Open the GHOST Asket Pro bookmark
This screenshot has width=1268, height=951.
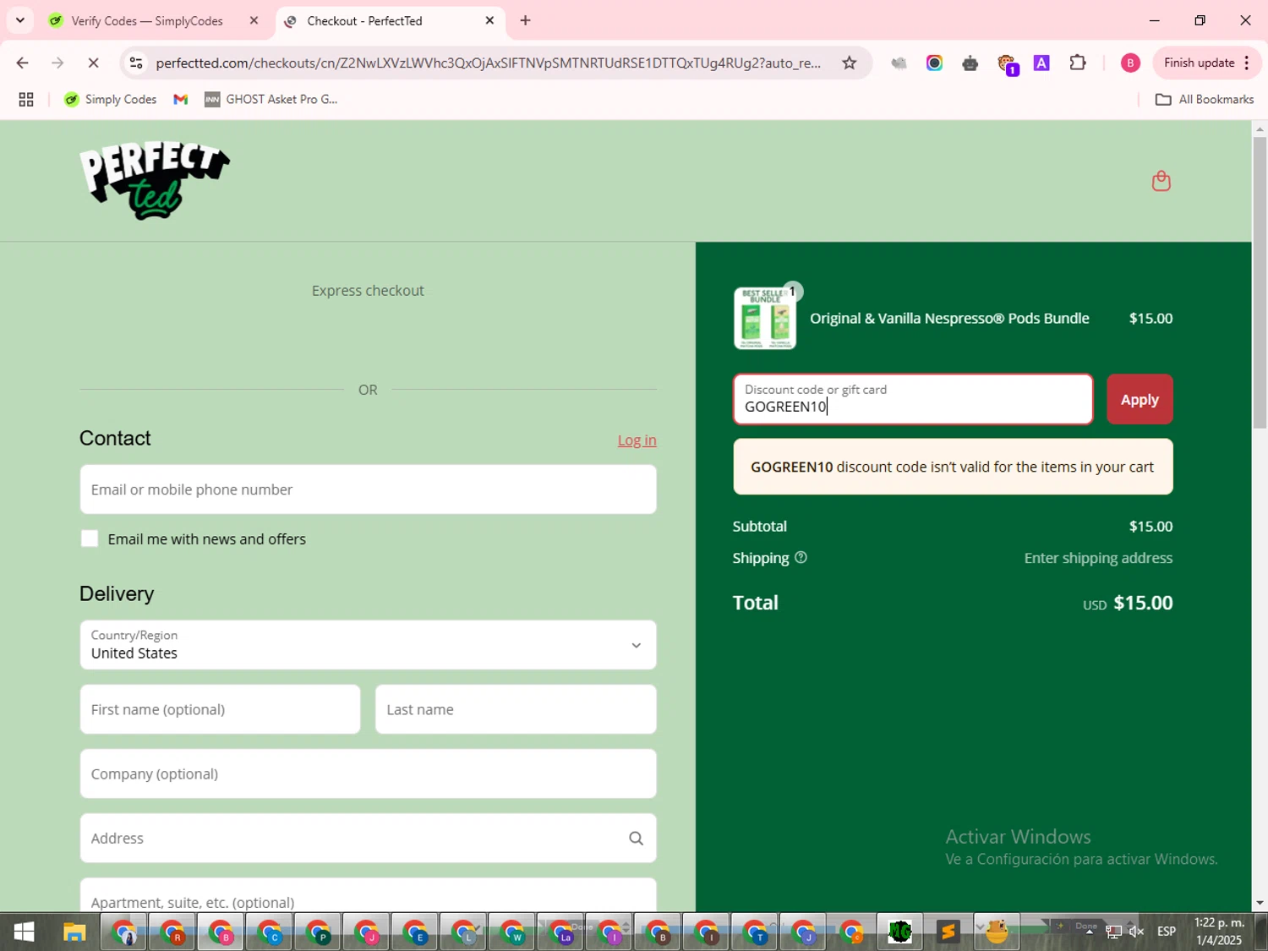pos(271,100)
